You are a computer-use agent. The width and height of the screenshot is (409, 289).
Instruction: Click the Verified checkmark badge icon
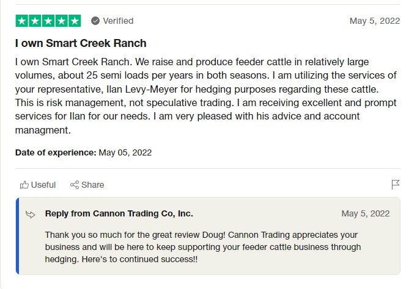[95, 21]
